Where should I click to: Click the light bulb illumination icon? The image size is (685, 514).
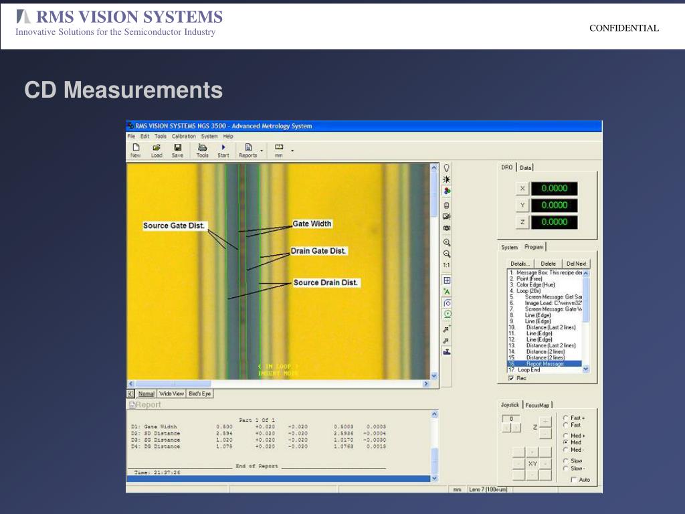(446, 168)
